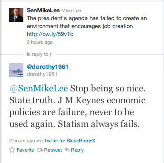Visit the @dorothy1961 profile link
Image resolution: width=164 pixels, height=163 pixels.
click(x=48, y=67)
